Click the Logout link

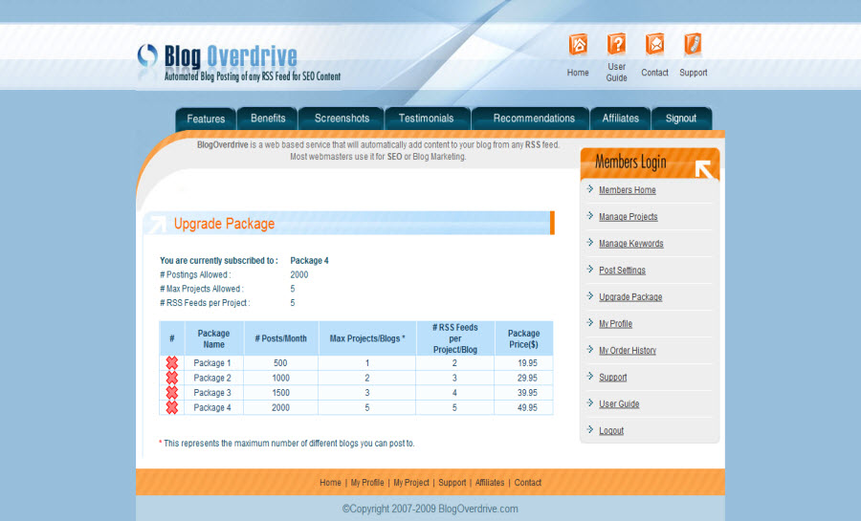(611, 431)
